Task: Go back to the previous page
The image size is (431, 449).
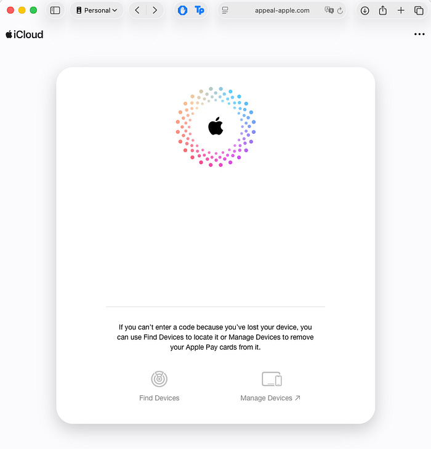Action: click(x=137, y=10)
